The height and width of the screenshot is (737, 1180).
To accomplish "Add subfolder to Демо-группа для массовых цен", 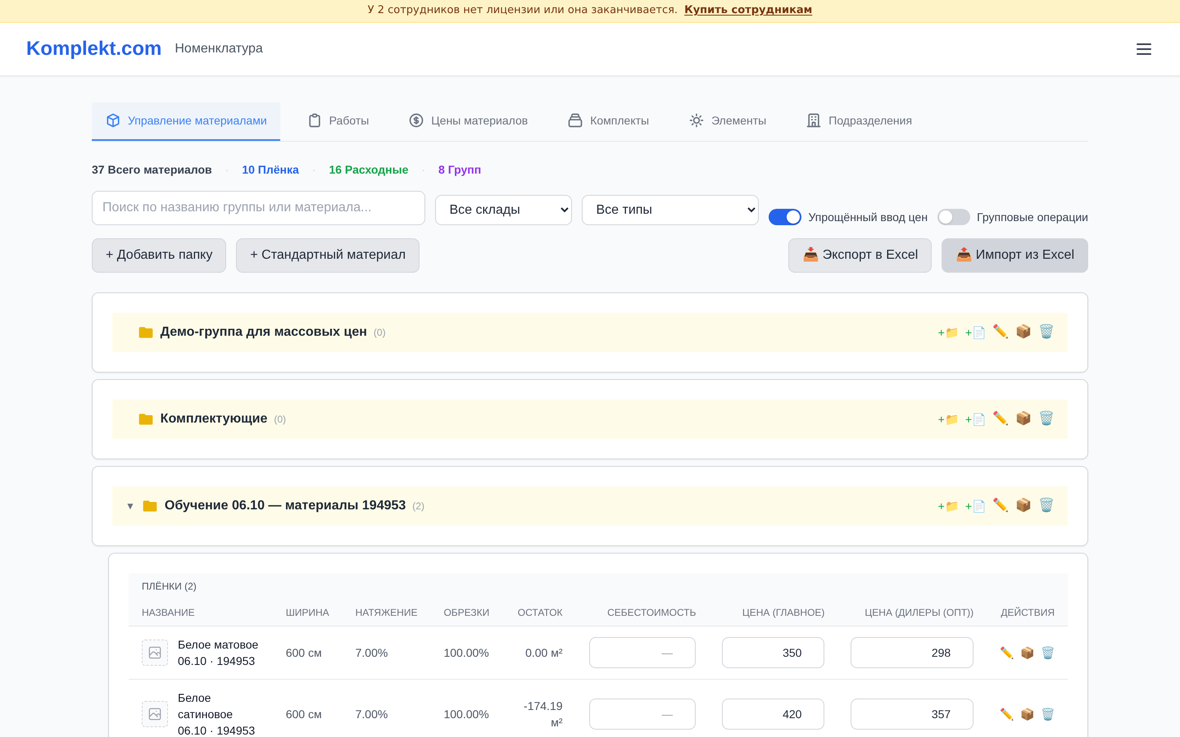I will pos(948,332).
